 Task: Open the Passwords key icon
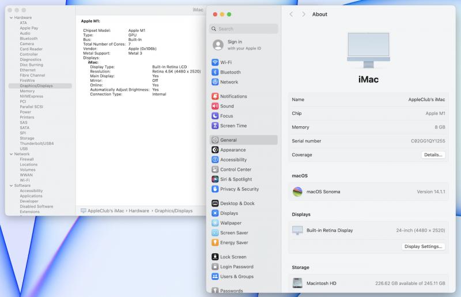(215, 291)
